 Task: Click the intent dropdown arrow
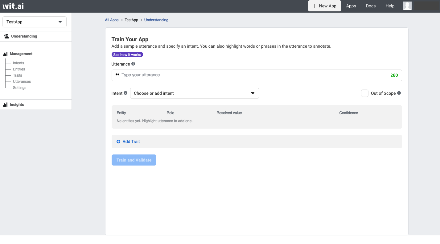click(253, 93)
